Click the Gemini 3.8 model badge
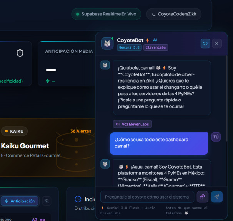 tap(129, 47)
